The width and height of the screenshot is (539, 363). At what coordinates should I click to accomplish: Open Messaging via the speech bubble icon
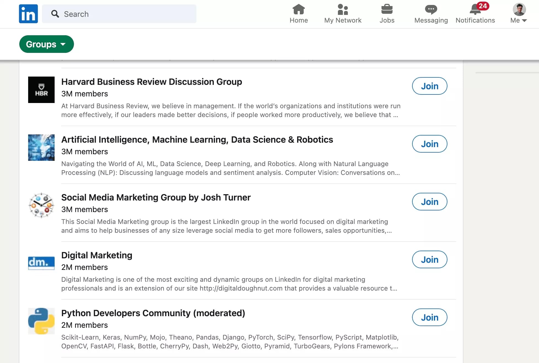[431, 10]
